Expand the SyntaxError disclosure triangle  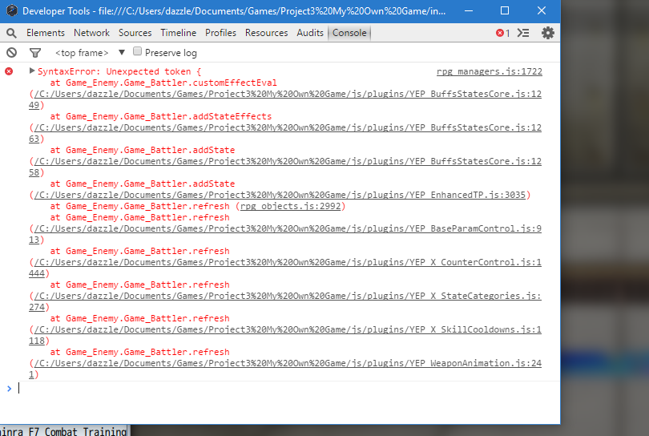[x=32, y=71]
